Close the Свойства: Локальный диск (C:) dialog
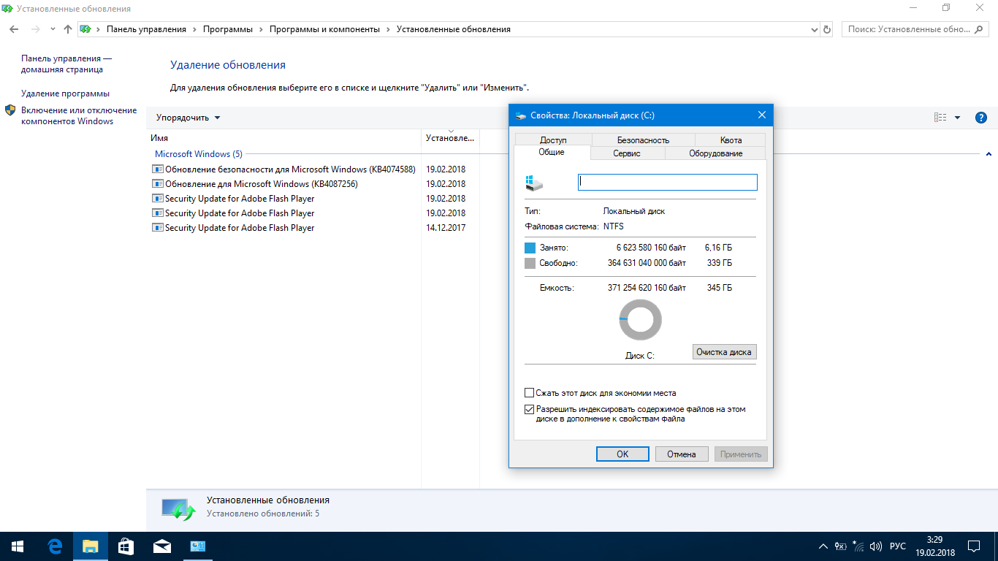The width and height of the screenshot is (998, 561). click(761, 115)
